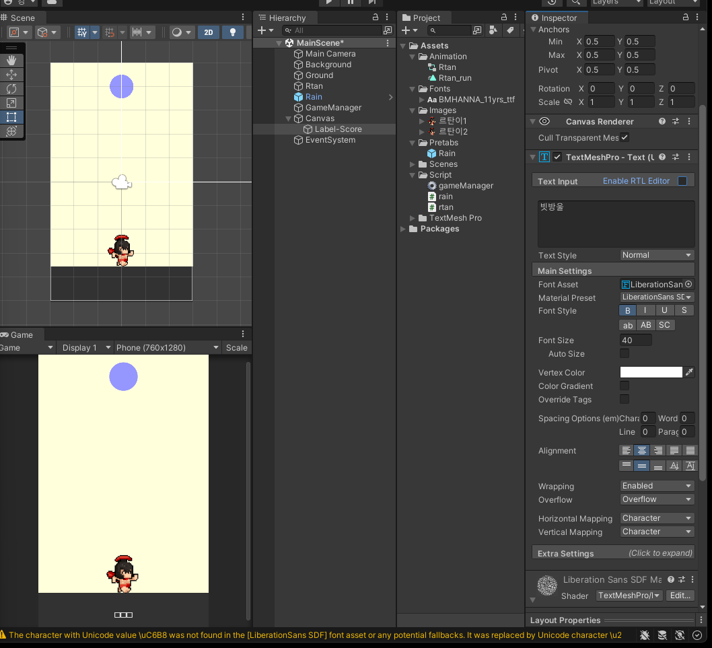Viewport: 712px width, 648px height.
Task: Expand the Scenes folder
Action: point(413,164)
